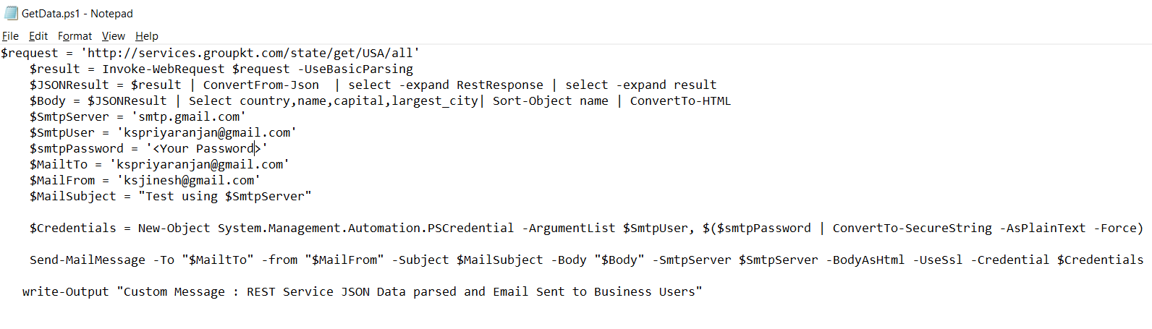The width and height of the screenshot is (1152, 329).
Task: Click the Send-MailMessage command
Action: tap(88, 260)
